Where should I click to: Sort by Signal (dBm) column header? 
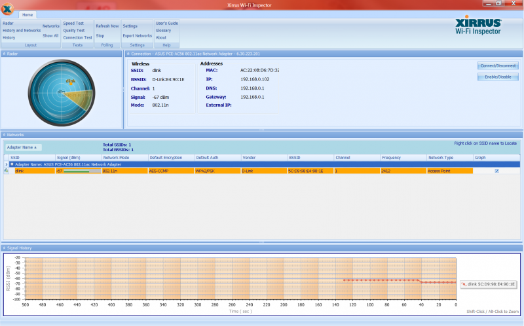pos(79,158)
